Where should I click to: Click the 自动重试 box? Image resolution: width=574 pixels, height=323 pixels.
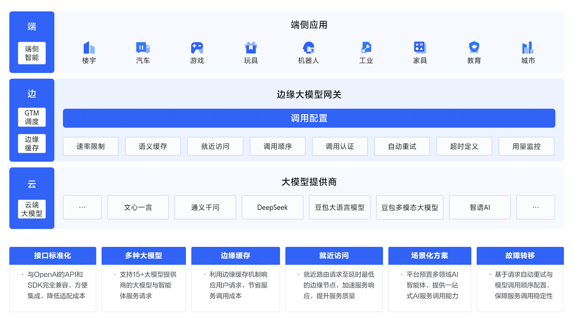pyautogui.click(x=402, y=146)
